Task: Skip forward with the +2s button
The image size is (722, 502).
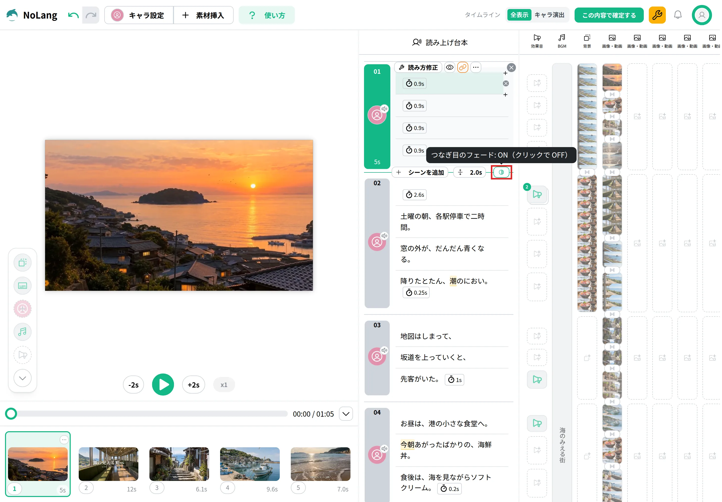Action: coord(194,385)
